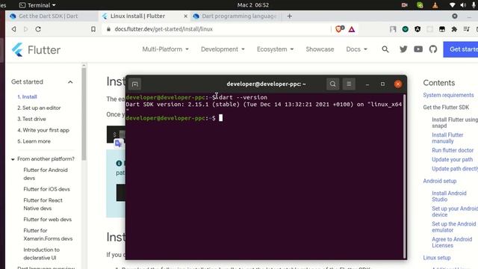This screenshot has height=269, width=478.
Task: Click the Get started blue button
Action: pos(460,49)
